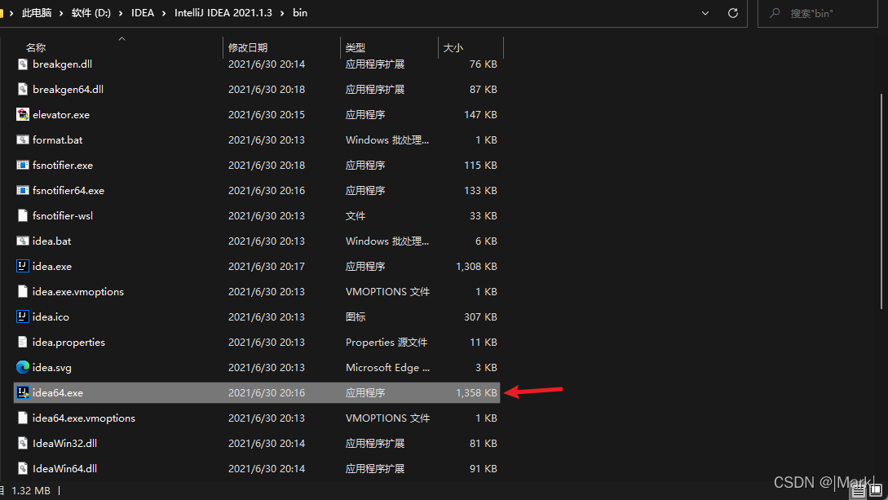Click the 1,308 KB size cell
The width and height of the screenshot is (888, 500).
476,266
